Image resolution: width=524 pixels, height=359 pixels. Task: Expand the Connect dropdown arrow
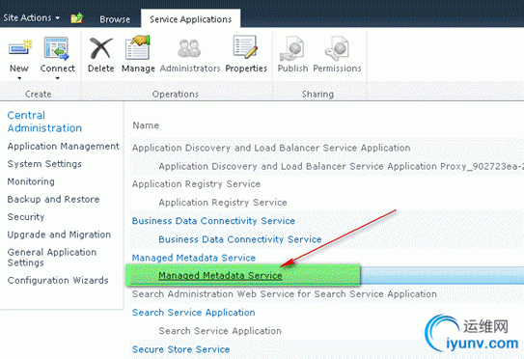pos(58,78)
